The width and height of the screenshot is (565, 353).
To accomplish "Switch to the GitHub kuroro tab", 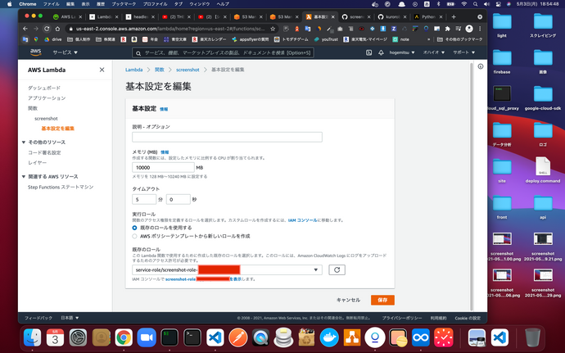I will point(391,16).
